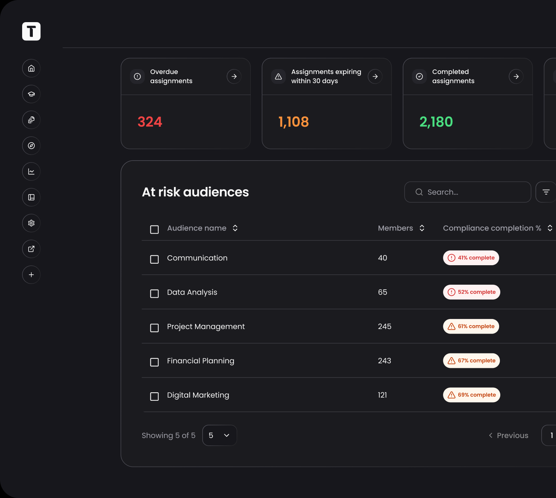Click the Project Management audience name
Screen dimensions: 556x498
[x=206, y=327]
